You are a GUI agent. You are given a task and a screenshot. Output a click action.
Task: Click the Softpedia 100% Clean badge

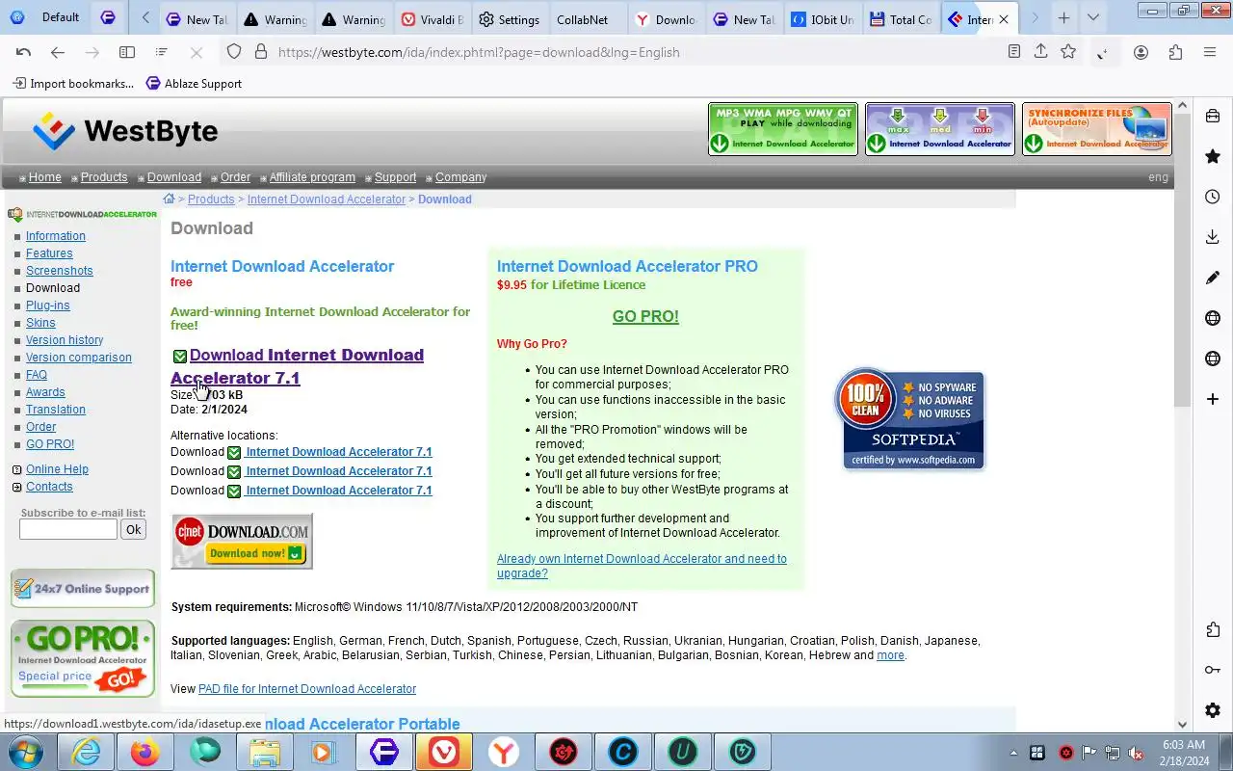click(909, 418)
